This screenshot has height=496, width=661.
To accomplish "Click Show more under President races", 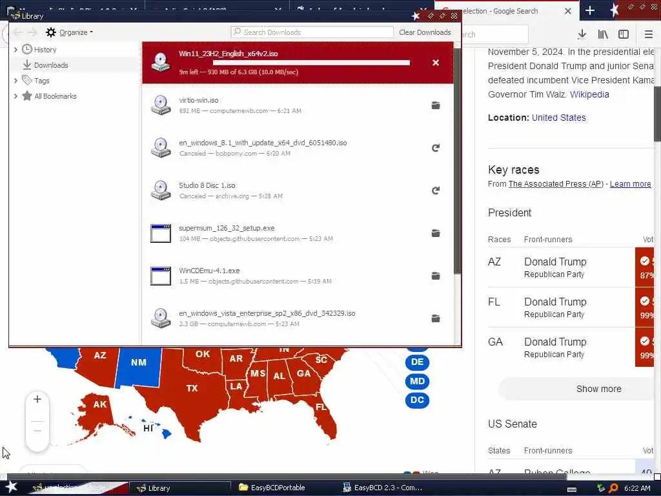I will (598, 389).
